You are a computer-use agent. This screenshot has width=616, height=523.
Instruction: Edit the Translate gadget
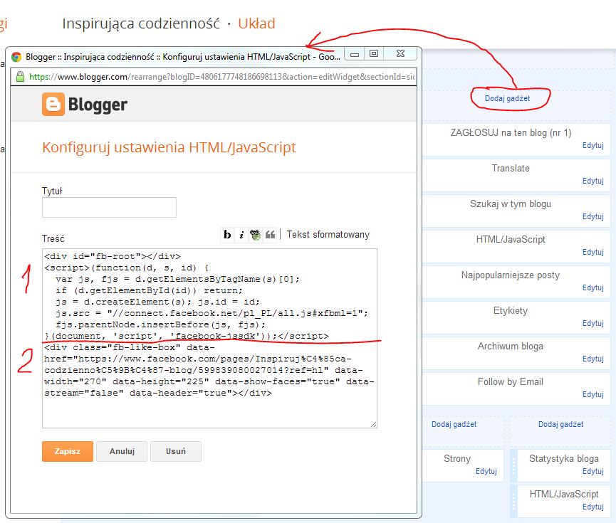point(592,181)
